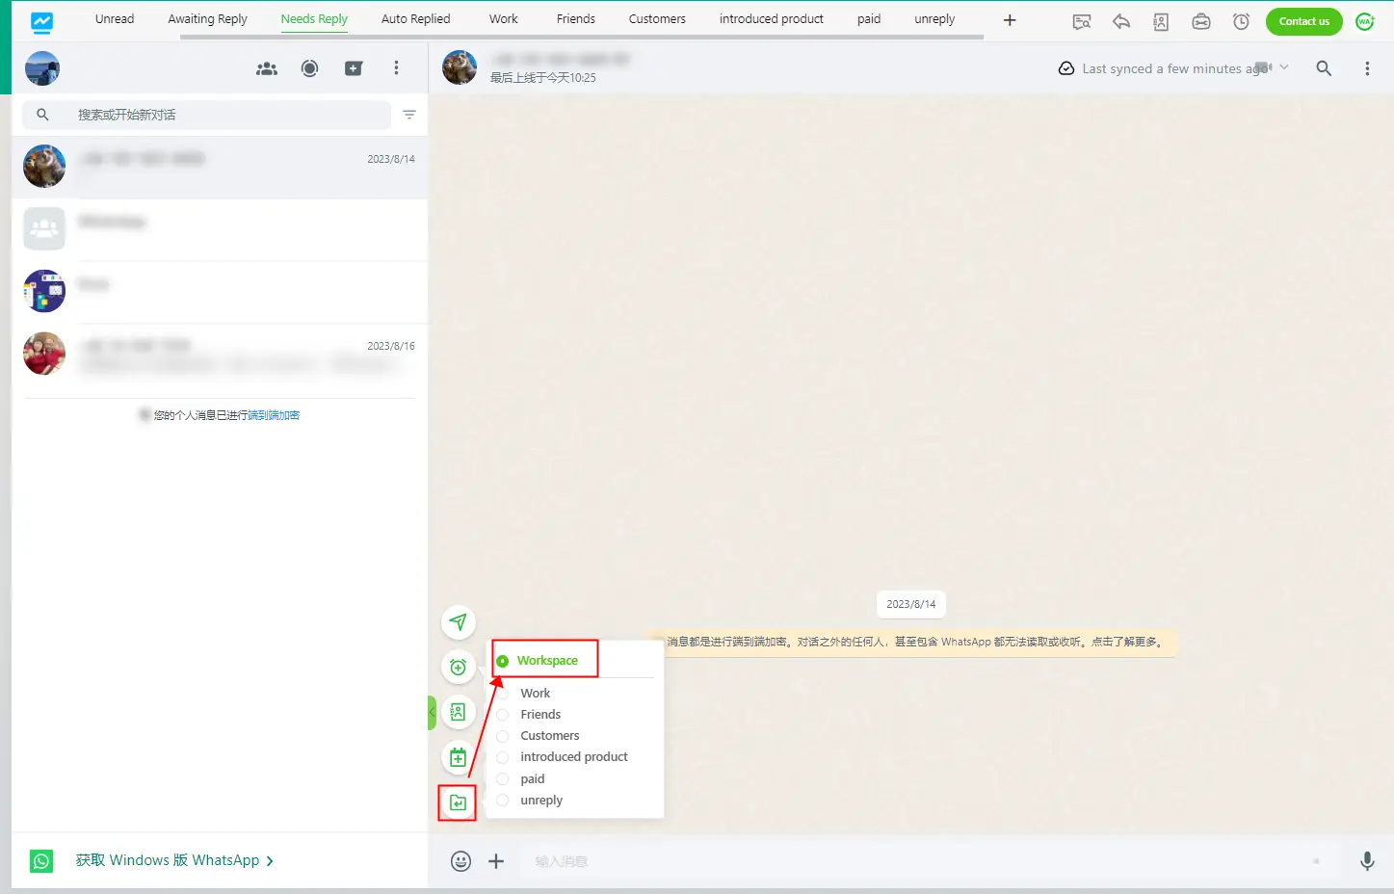Screen dimensions: 1394x894
Task: Select the quick reply arrow icon
Action: 1120,21
